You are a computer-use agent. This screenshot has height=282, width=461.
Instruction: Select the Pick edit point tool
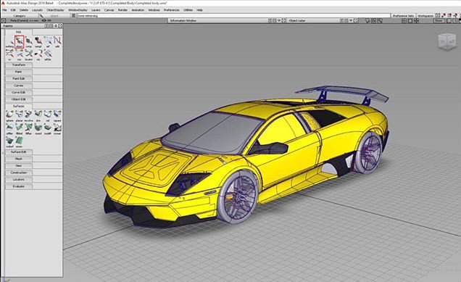click(57, 42)
